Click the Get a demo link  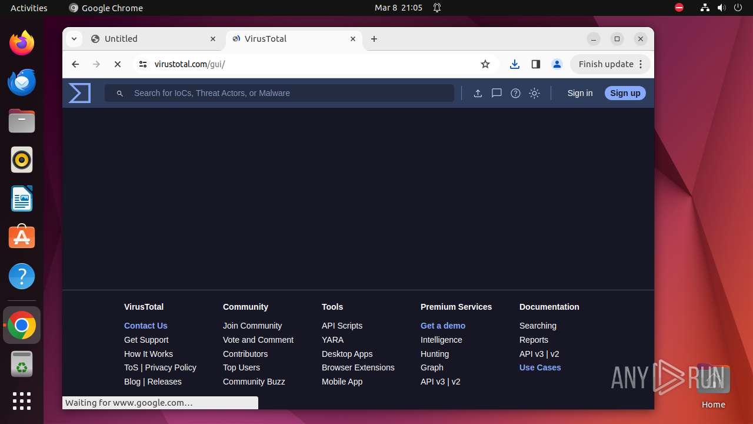click(x=443, y=326)
